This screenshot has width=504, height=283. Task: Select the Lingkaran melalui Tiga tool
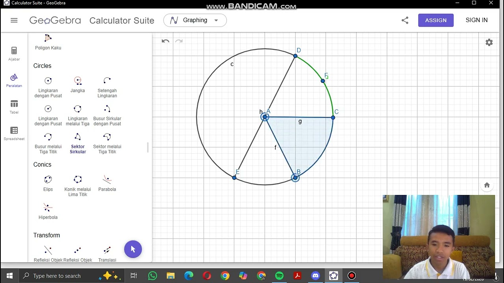click(x=78, y=115)
